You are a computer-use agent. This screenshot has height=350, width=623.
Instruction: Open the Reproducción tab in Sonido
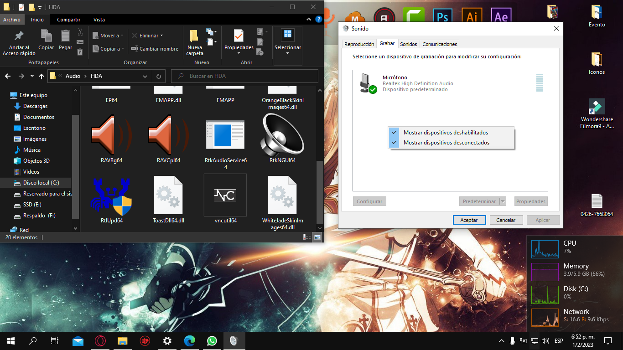pyautogui.click(x=359, y=44)
